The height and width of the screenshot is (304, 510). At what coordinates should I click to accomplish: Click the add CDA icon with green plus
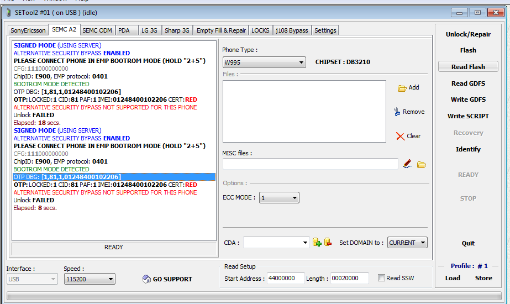317,242
